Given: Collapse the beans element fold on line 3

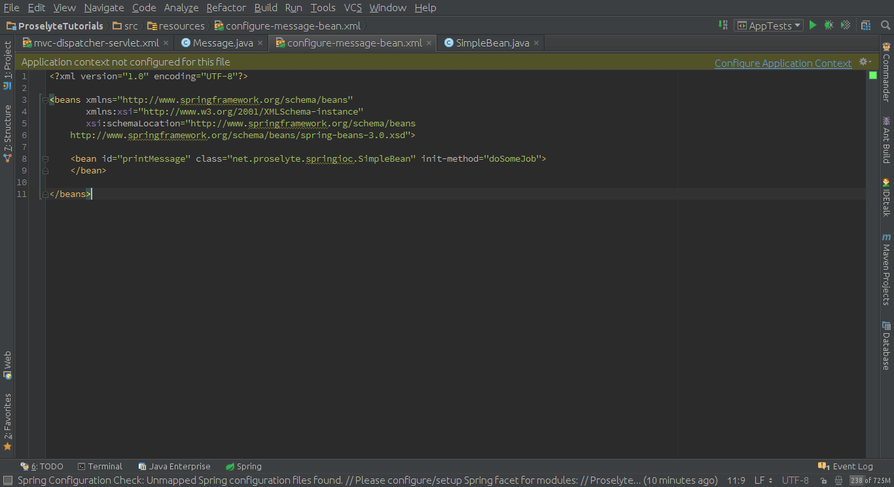Looking at the screenshot, I should [x=45, y=100].
